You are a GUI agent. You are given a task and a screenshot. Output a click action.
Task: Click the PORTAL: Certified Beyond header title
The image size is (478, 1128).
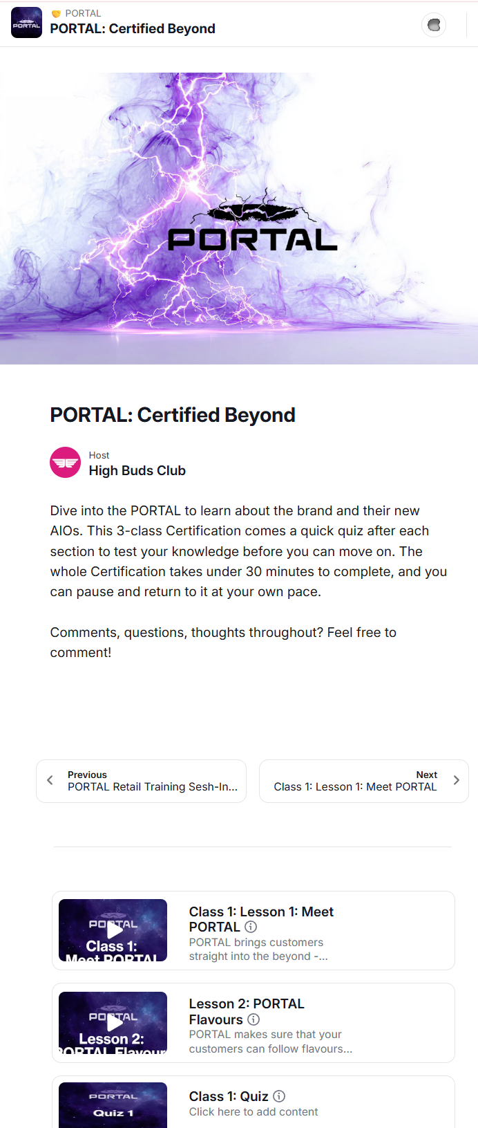(133, 28)
